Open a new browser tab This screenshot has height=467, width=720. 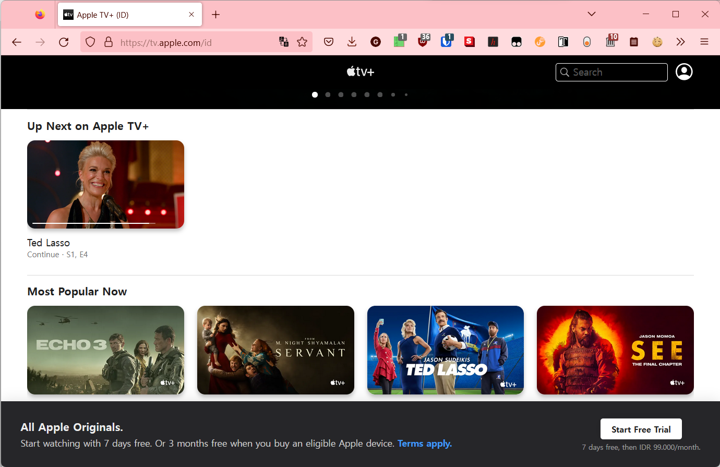click(215, 15)
